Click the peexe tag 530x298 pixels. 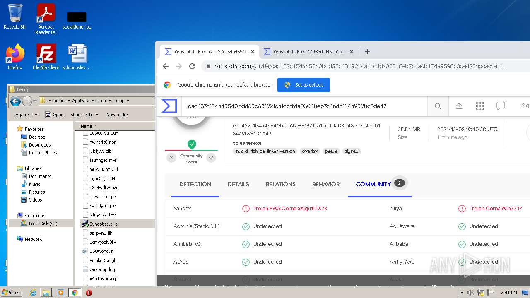331,151
